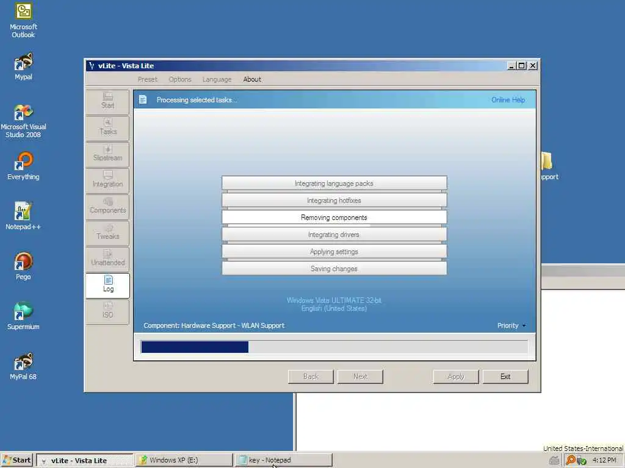
Task: Open the About menu
Action: click(252, 79)
